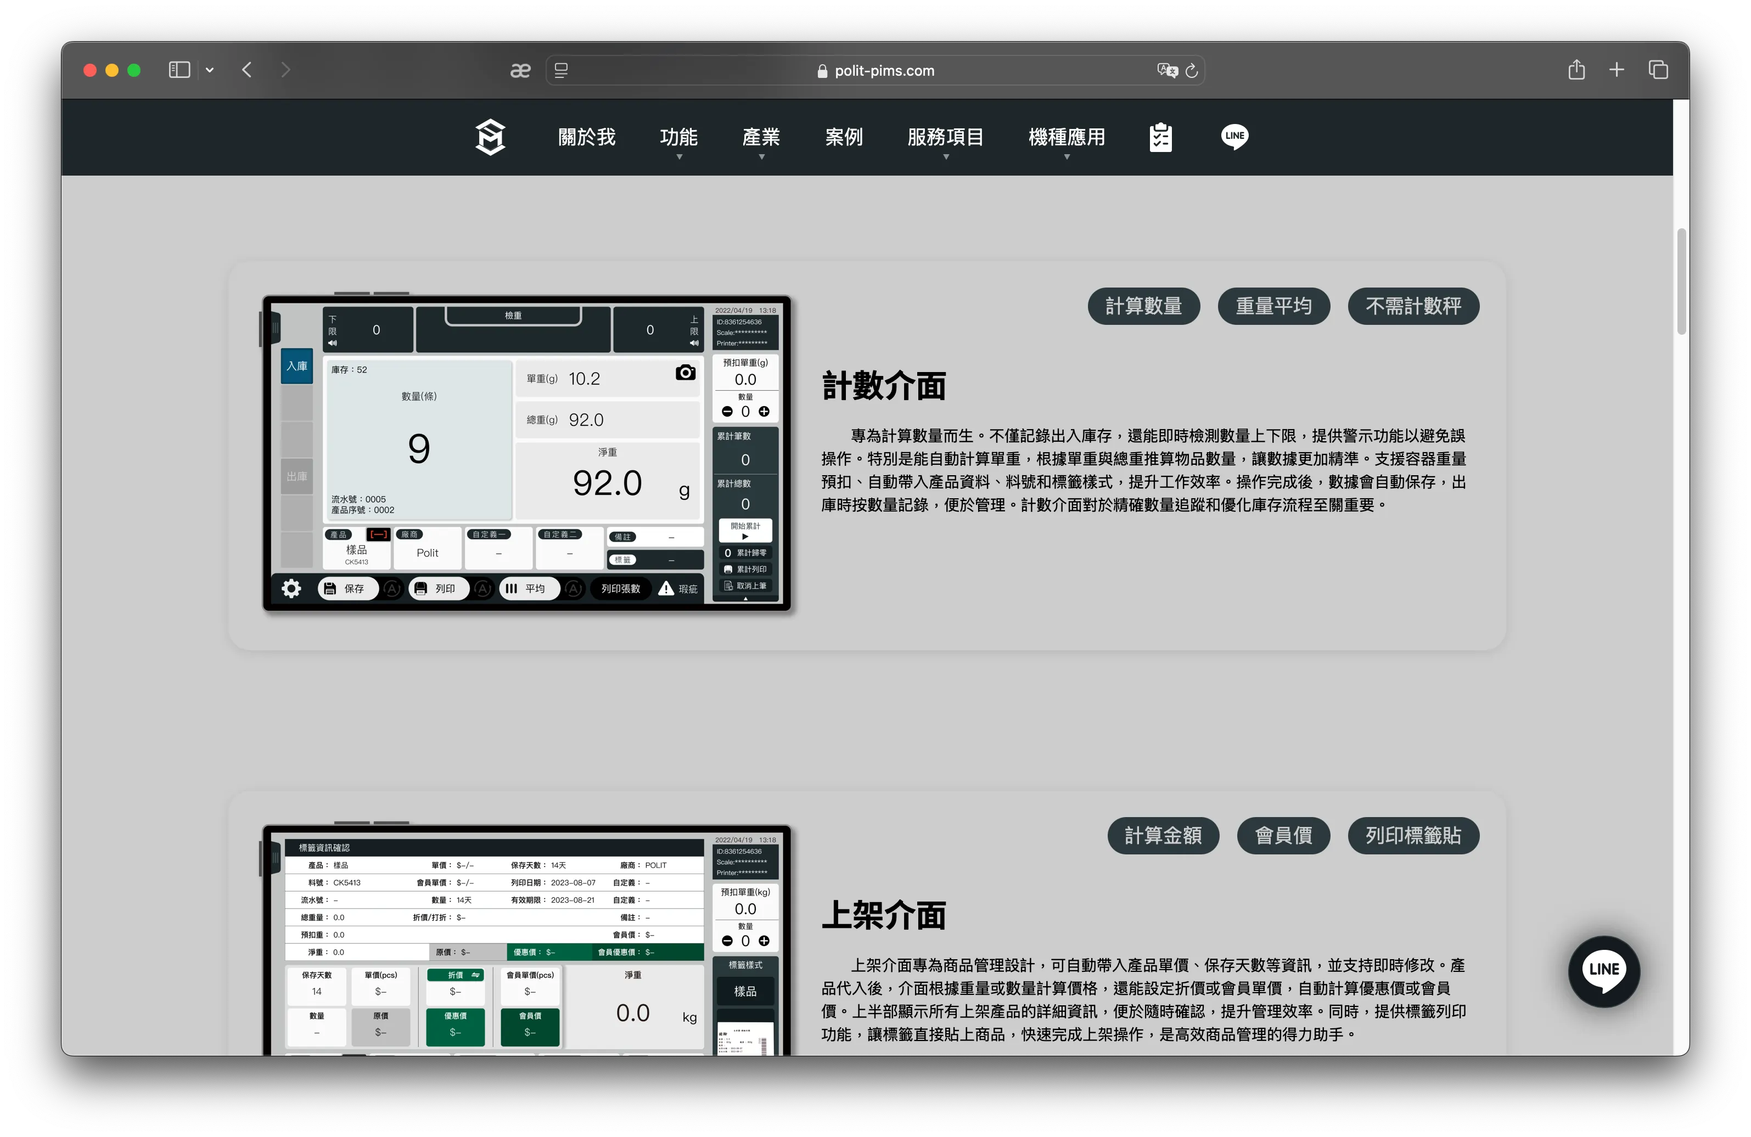Click the 會員價 tag
Viewport: 1751px width, 1137px height.
click(x=1283, y=836)
